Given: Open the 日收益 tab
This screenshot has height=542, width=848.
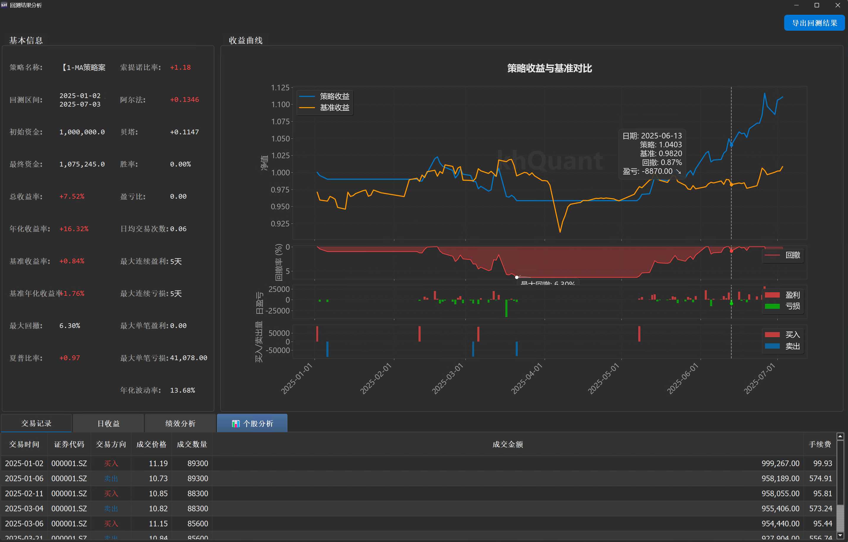Looking at the screenshot, I should [x=108, y=423].
